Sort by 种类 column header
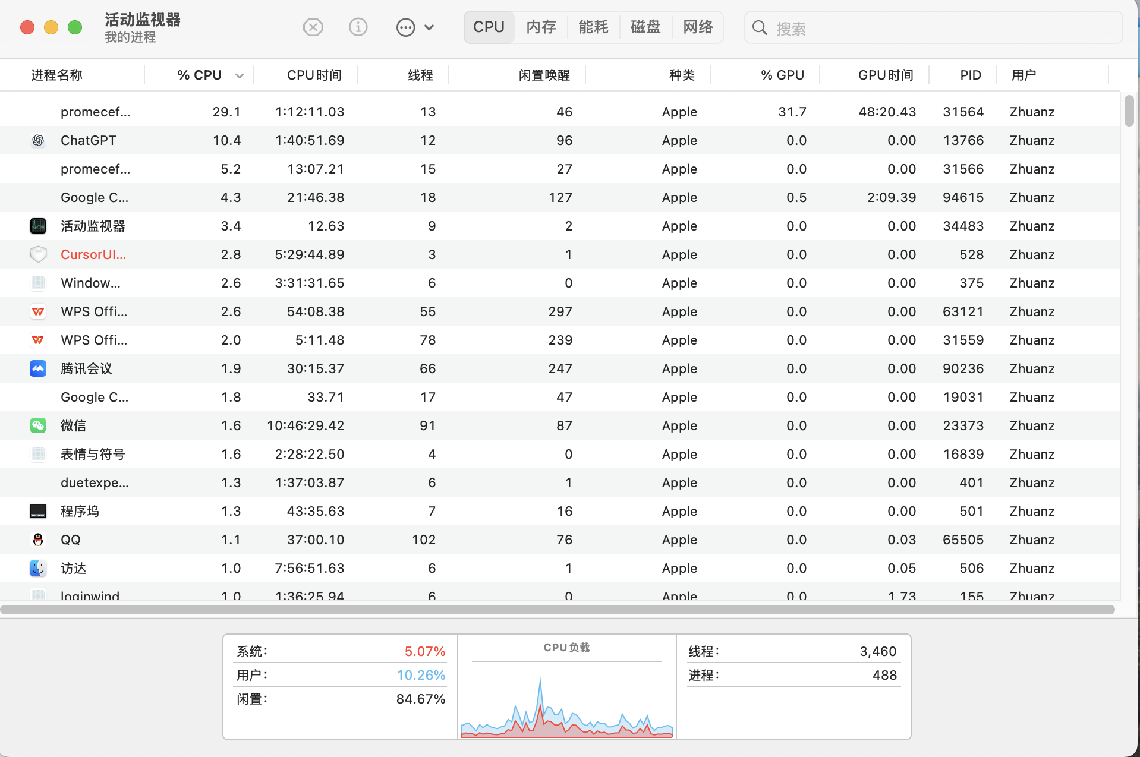 (x=682, y=75)
